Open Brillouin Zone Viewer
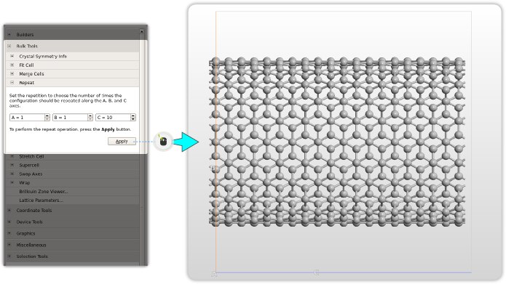This screenshot has width=506, height=284. pos(44,192)
